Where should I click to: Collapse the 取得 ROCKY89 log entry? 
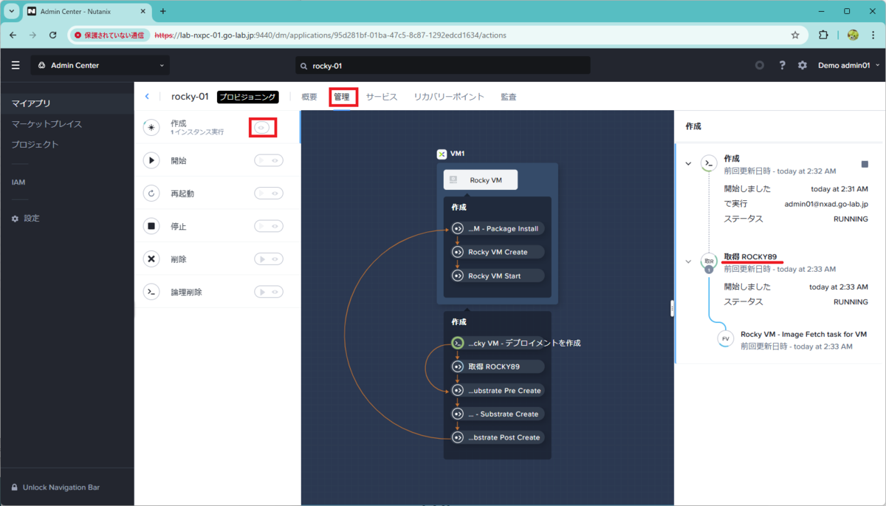coord(688,261)
